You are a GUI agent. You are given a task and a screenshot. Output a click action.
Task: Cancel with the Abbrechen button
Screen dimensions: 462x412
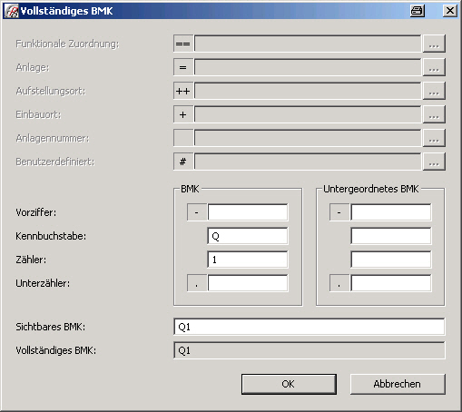(398, 384)
